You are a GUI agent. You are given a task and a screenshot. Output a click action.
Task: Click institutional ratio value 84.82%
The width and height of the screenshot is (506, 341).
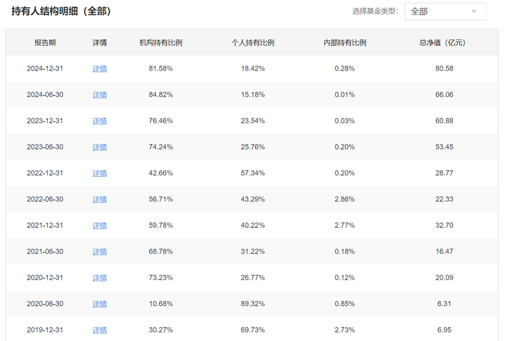coord(161,95)
